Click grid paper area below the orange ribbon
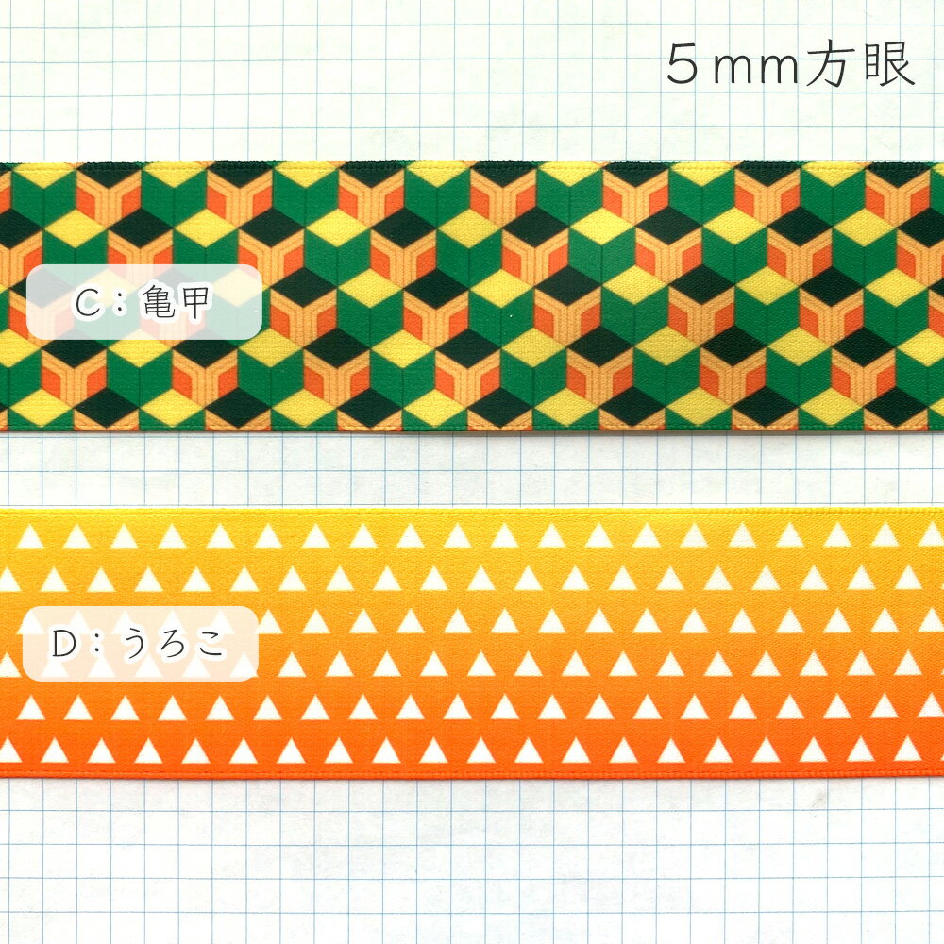The width and height of the screenshot is (944, 944). [x=472, y=862]
